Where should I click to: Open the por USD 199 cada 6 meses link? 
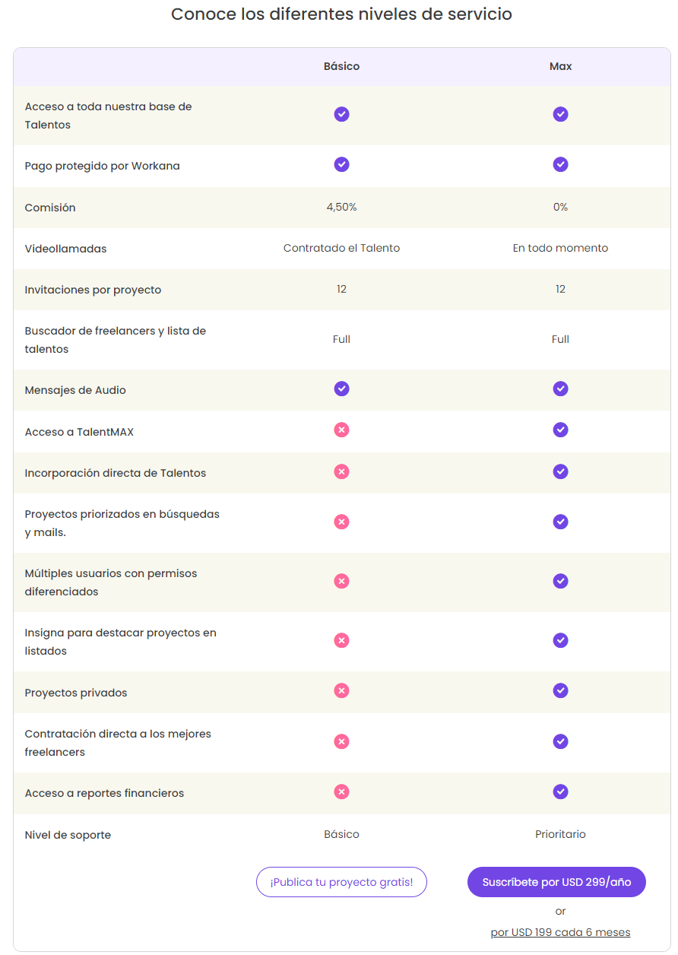click(560, 932)
